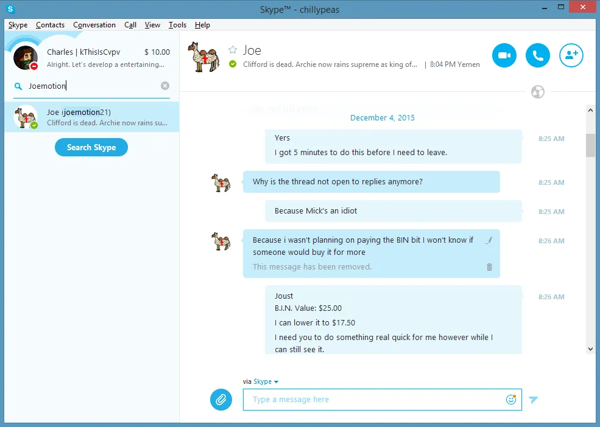Click the Search Skype button
The width and height of the screenshot is (600, 427).
click(91, 147)
